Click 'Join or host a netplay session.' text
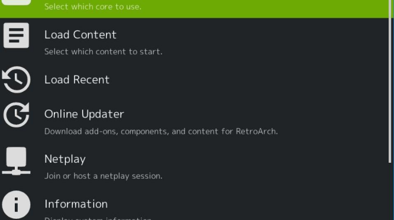 pyautogui.click(x=104, y=176)
